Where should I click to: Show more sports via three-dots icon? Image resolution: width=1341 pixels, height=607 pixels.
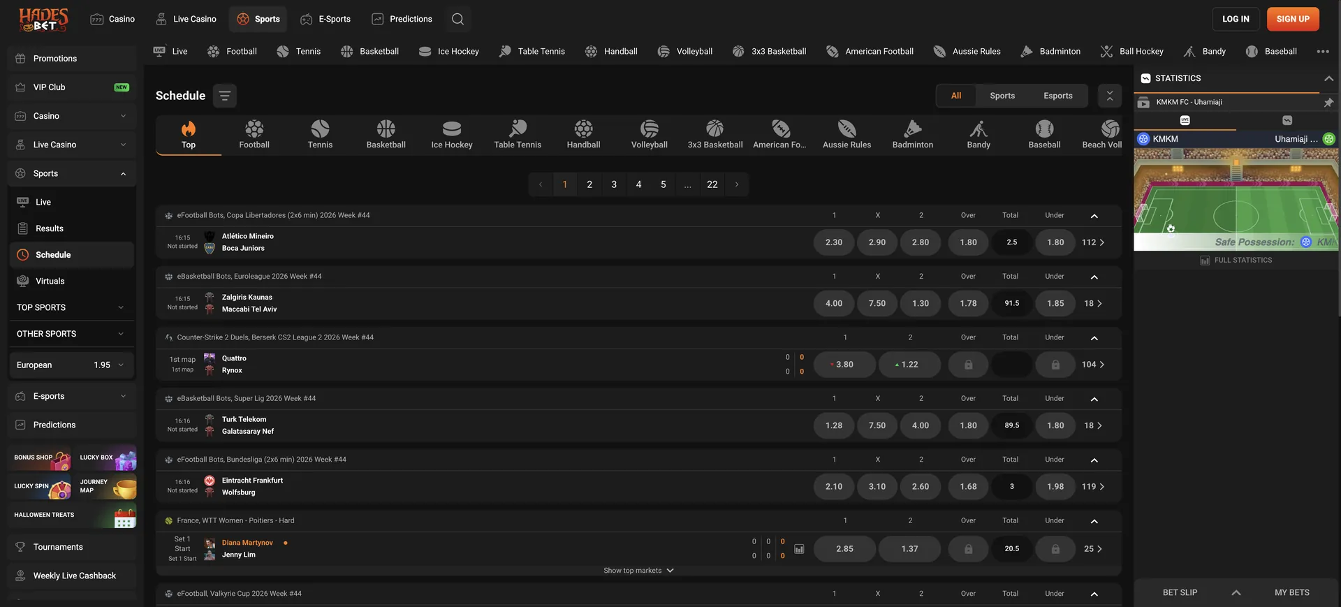point(1323,51)
